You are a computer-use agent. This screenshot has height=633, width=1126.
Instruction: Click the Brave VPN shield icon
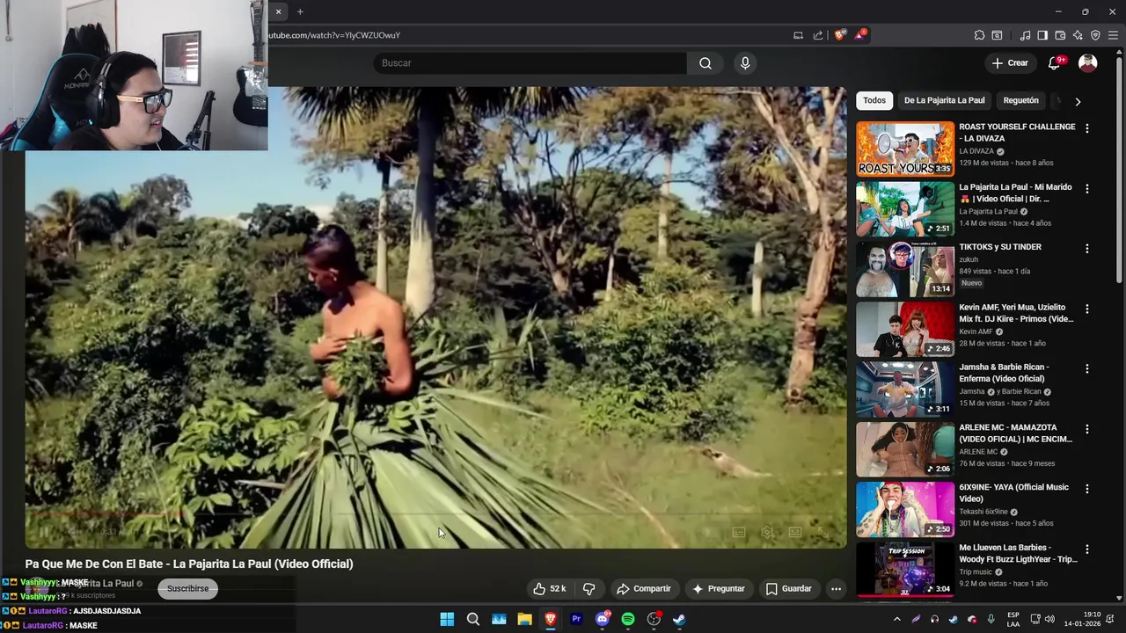pyautogui.click(x=1095, y=35)
